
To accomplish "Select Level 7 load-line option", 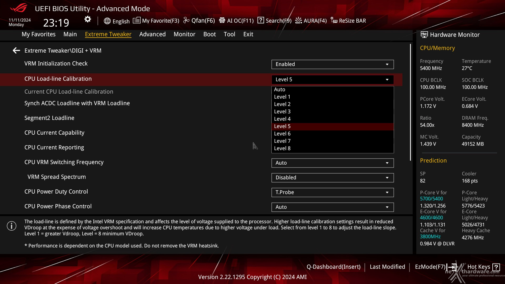I will click(x=332, y=141).
